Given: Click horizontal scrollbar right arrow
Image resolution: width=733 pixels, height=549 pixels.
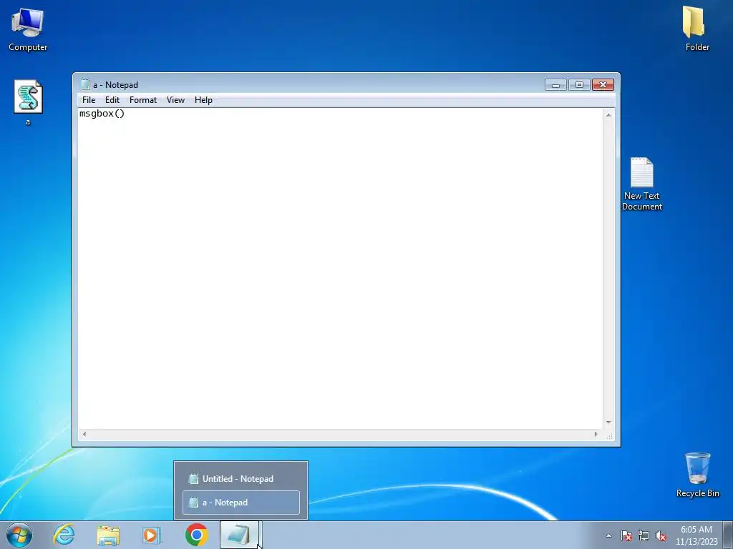Looking at the screenshot, I should point(596,434).
